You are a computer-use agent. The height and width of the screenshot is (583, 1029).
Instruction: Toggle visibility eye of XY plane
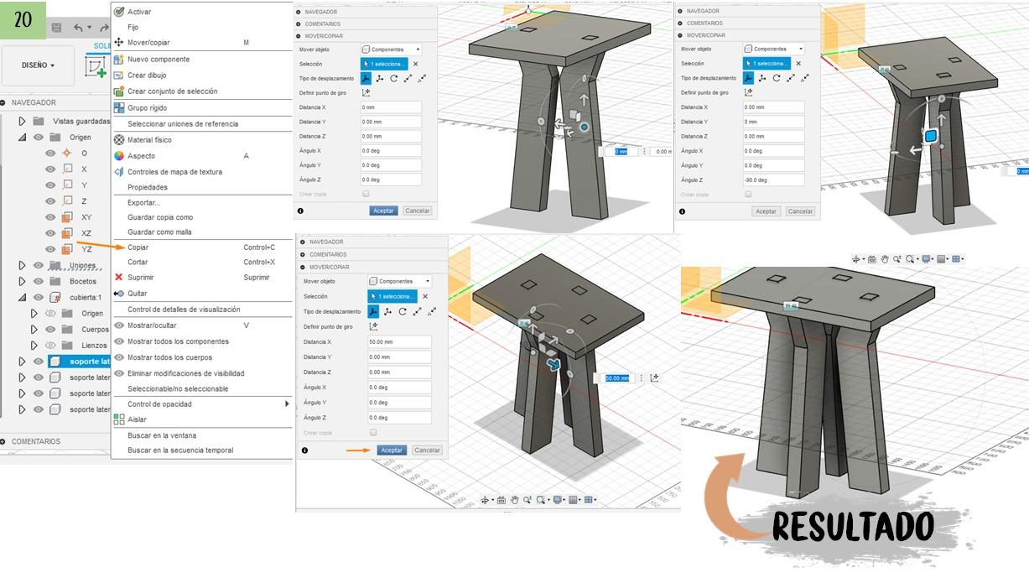click(x=49, y=216)
